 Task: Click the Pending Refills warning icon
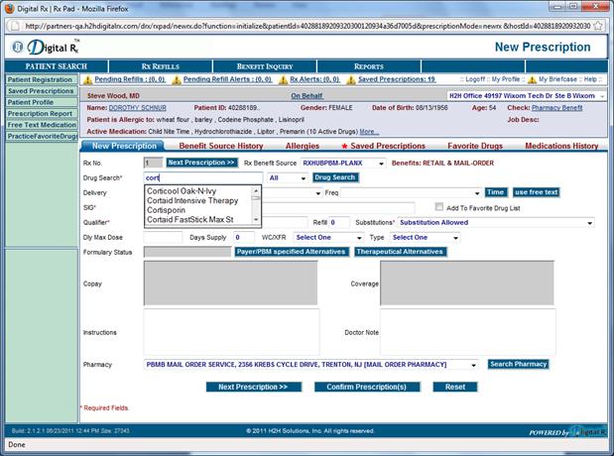(87, 79)
